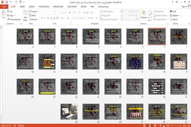The image size is (191, 127).
Task: Increase font size with large A icon
Action: tap(62, 13)
